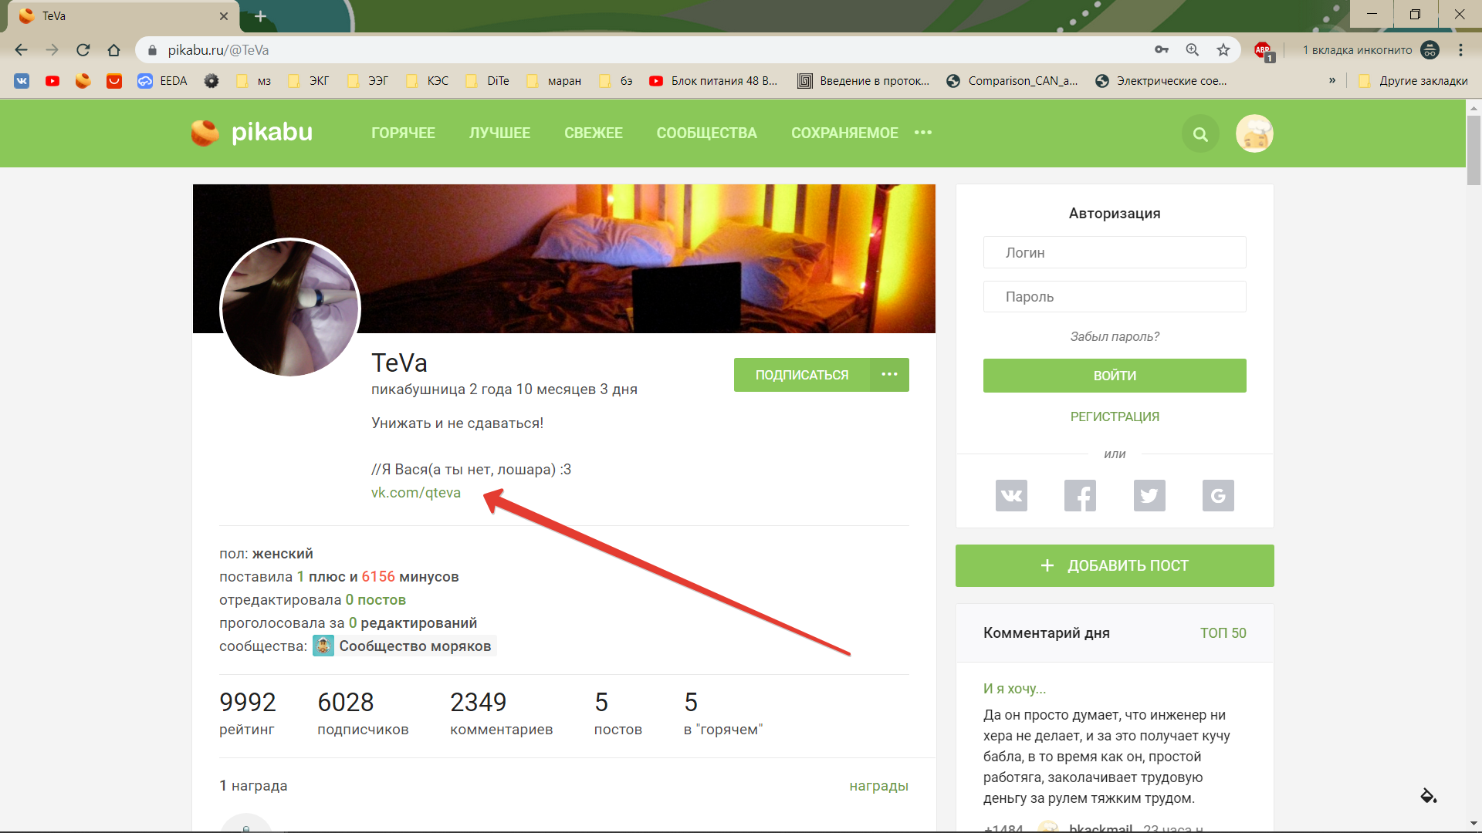Open the СООБЩЕСТВА section
This screenshot has width=1482, height=833.
(x=706, y=133)
